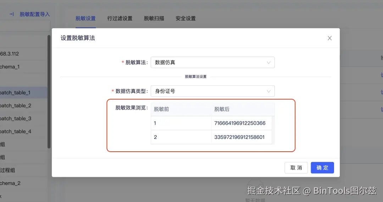Switch to the 脱敏设置 tab
Viewport: 383px width, 202px height.
click(85, 18)
